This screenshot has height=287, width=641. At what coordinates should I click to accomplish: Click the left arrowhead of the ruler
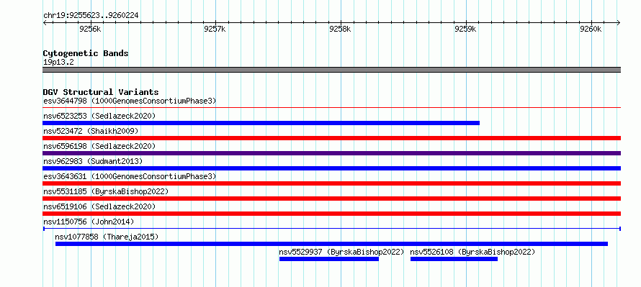coord(45,22)
